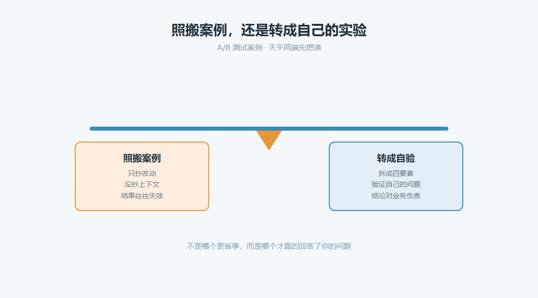Select the orange card heading '照搬案例'
Image resolution: width=538 pixels, height=298 pixels.
point(141,158)
